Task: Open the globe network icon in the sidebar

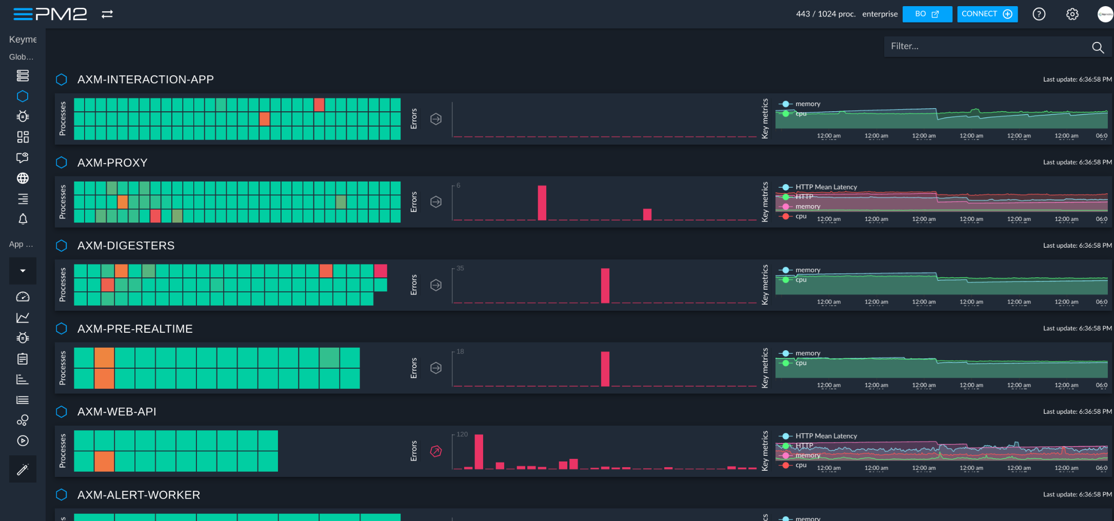Action: (x=23, y=178)
